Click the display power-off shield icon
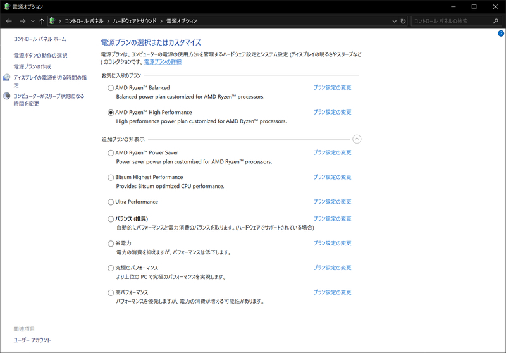 click(7, 77)
